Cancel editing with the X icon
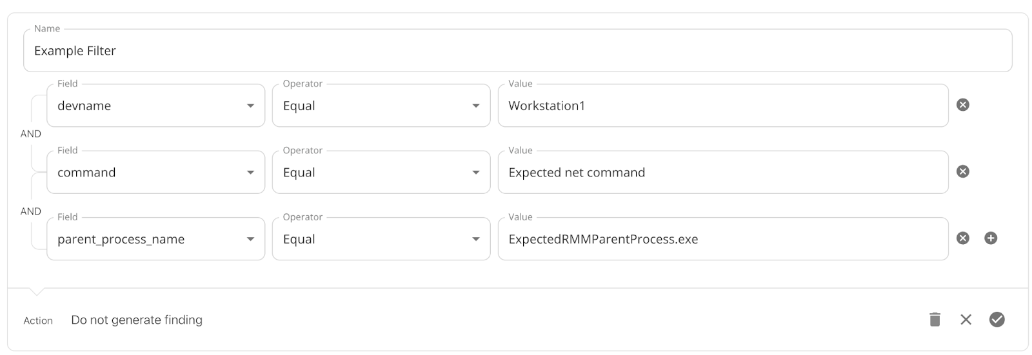The image size is (1032, 355). coord(966,320)
